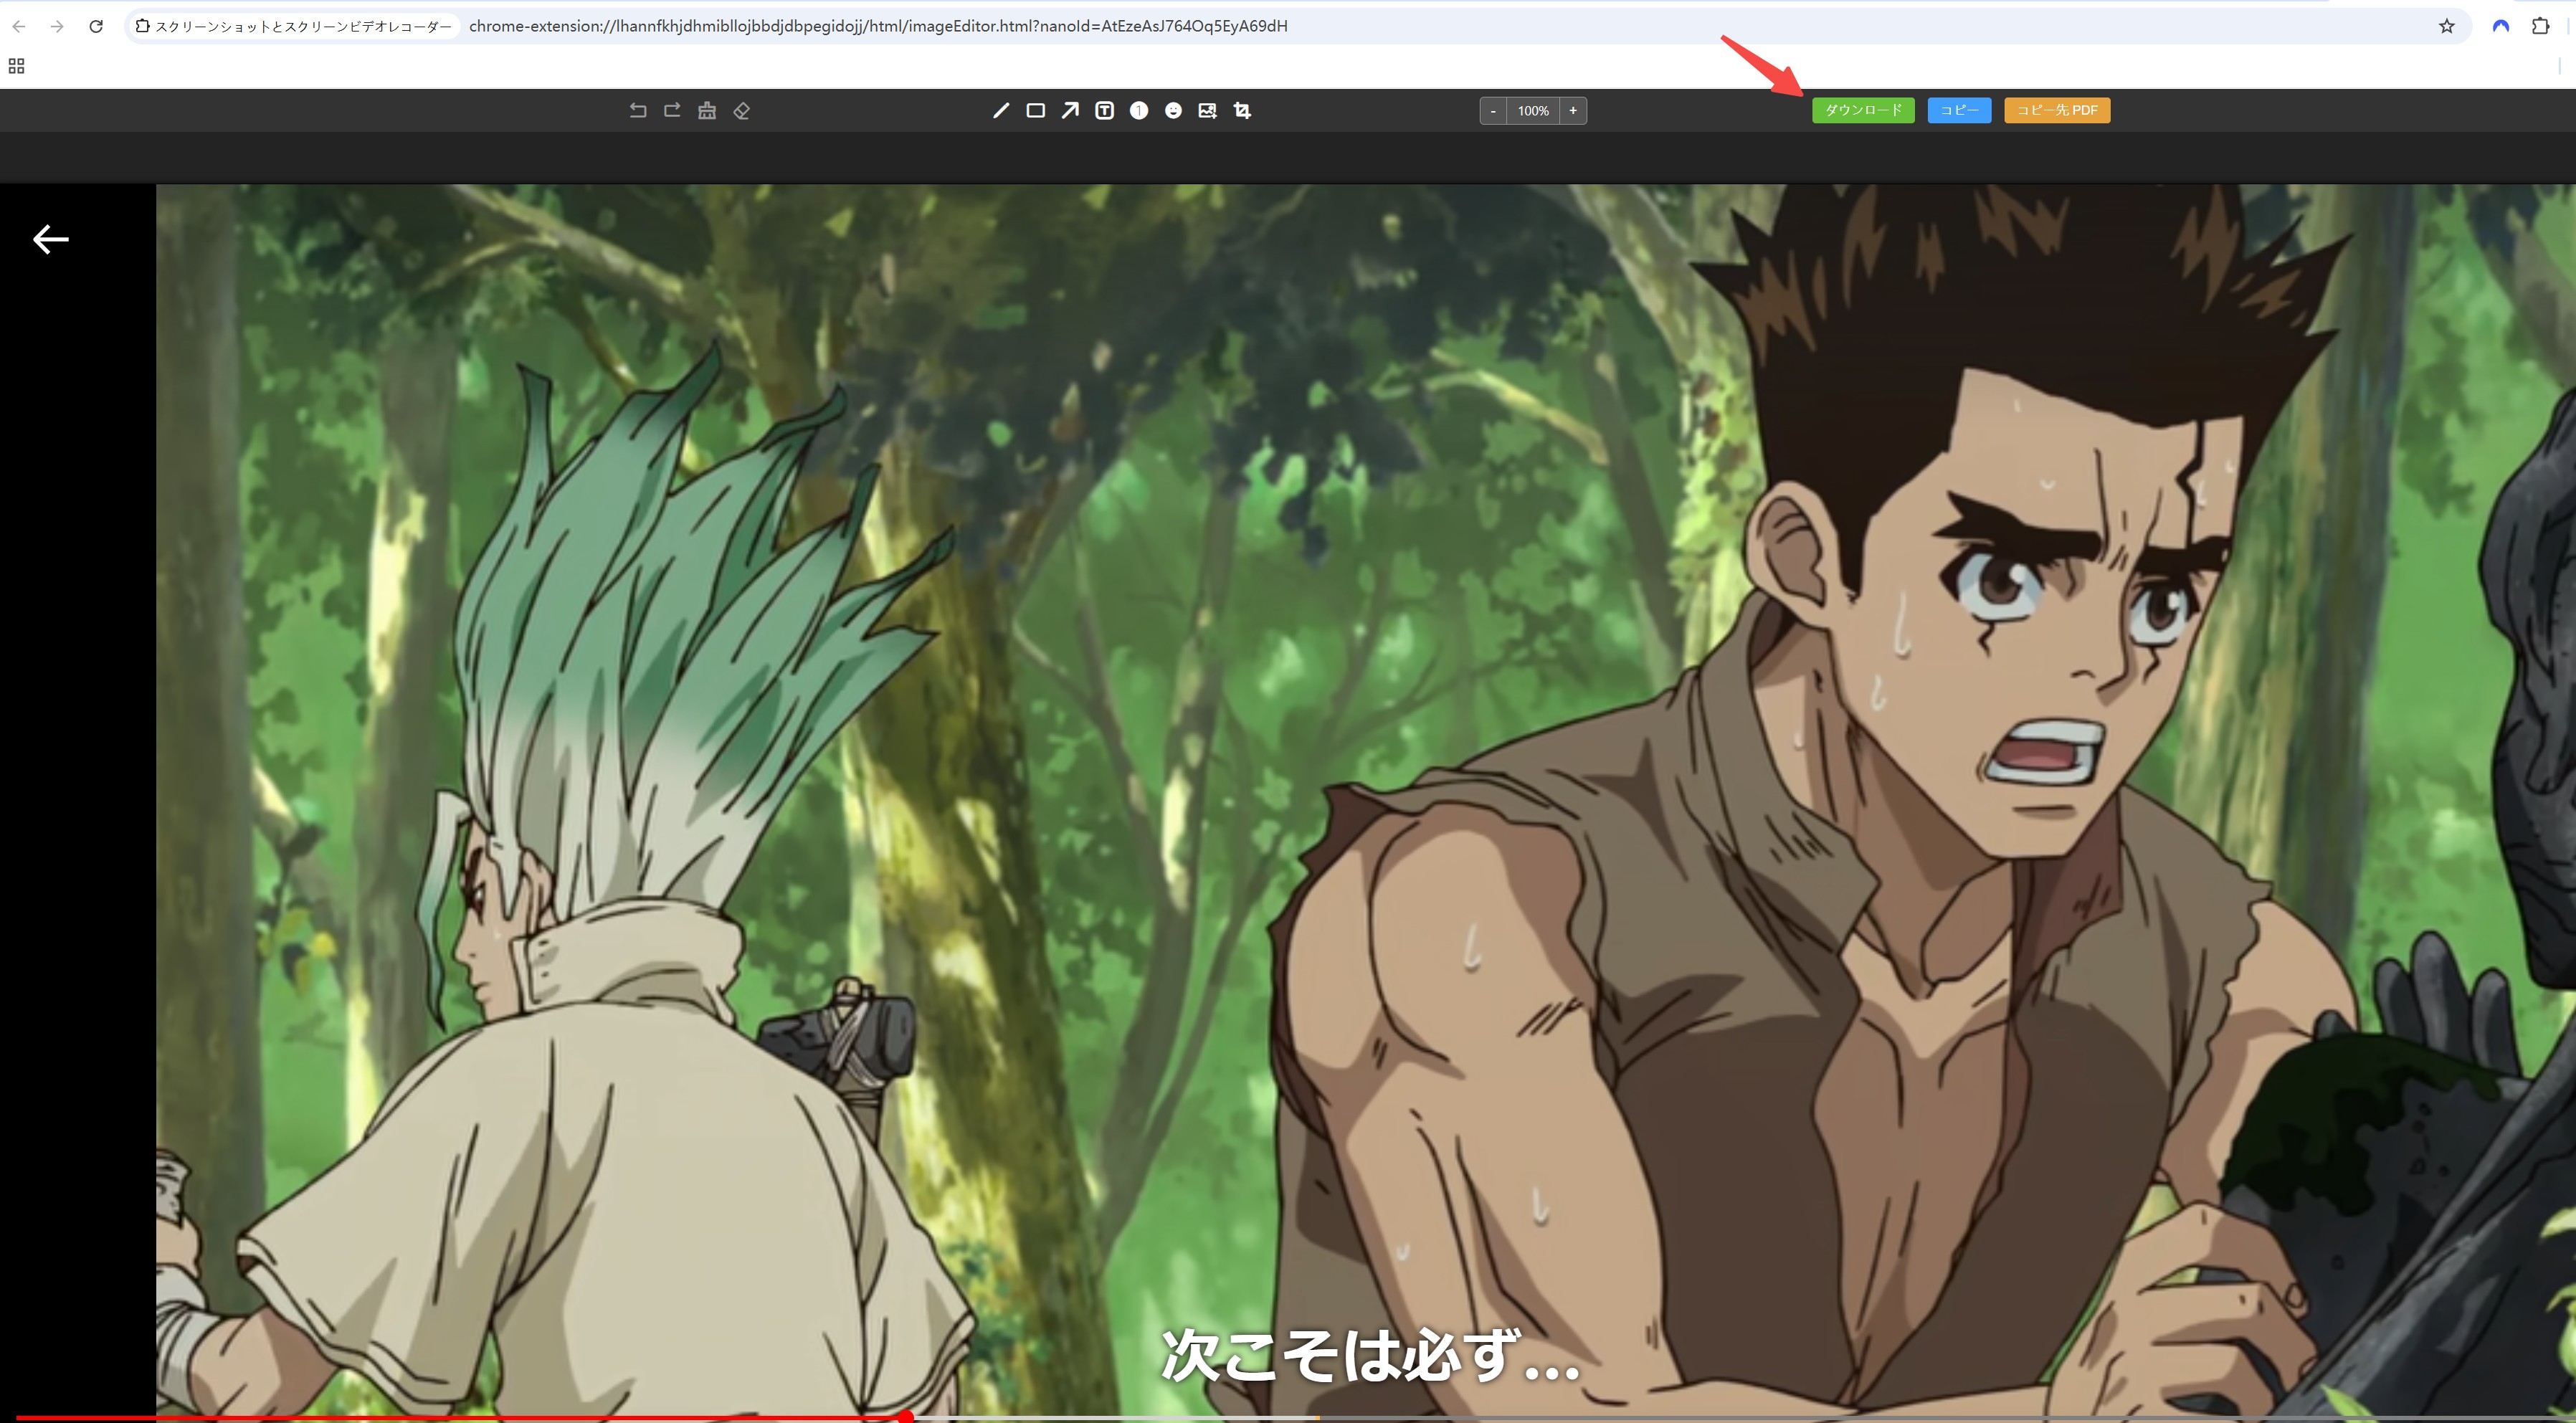
Task: Redo the last undone edit
Action: [672, 110]
